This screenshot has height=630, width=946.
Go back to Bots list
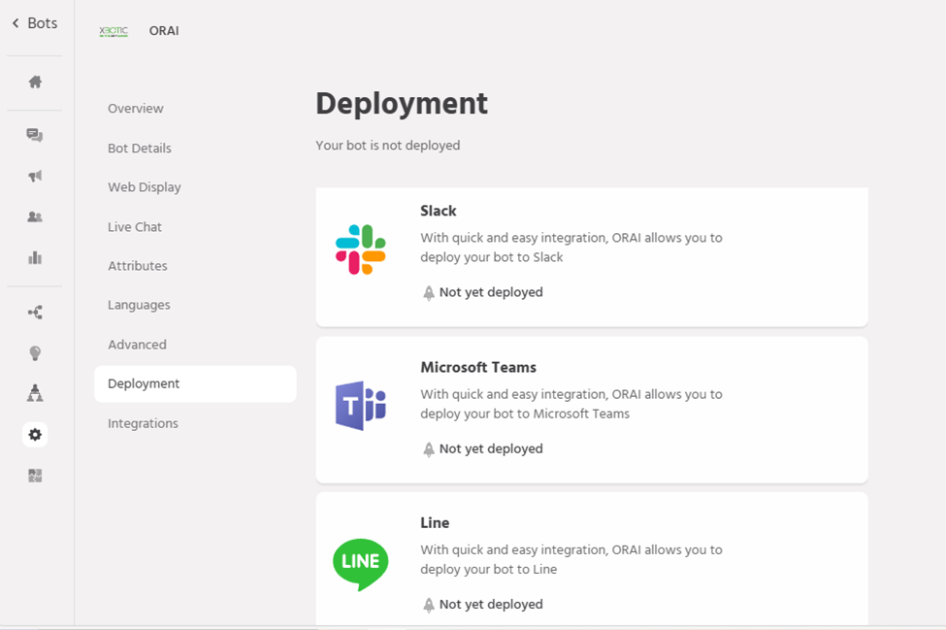click(x=35, y=23)
